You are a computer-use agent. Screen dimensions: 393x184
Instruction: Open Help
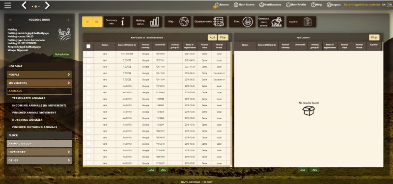(x=316, y=5)
